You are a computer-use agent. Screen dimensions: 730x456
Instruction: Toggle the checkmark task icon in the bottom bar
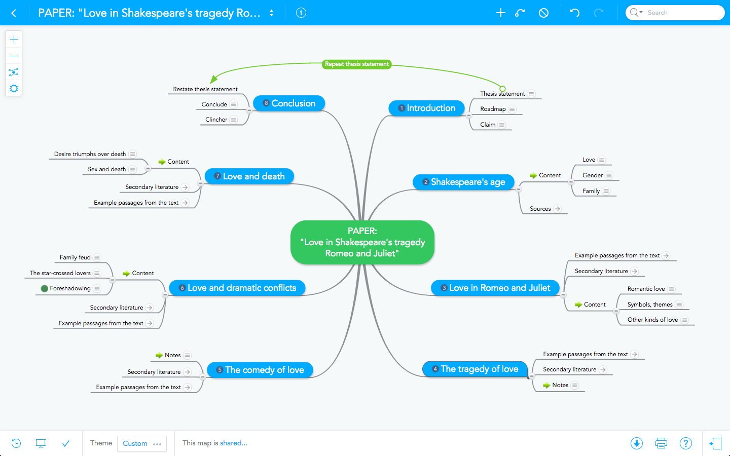(66, 443)
